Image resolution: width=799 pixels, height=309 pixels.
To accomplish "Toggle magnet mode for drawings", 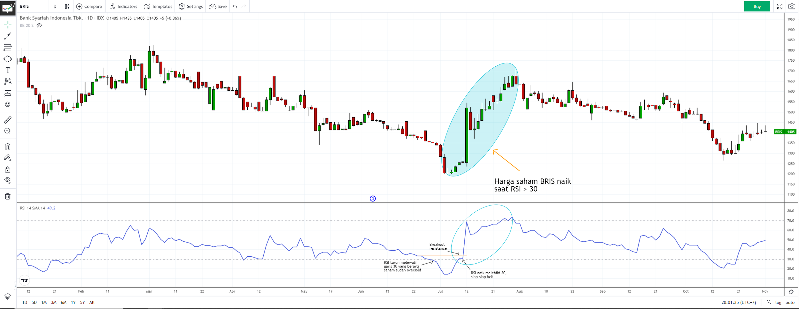I will click(8, 147).
